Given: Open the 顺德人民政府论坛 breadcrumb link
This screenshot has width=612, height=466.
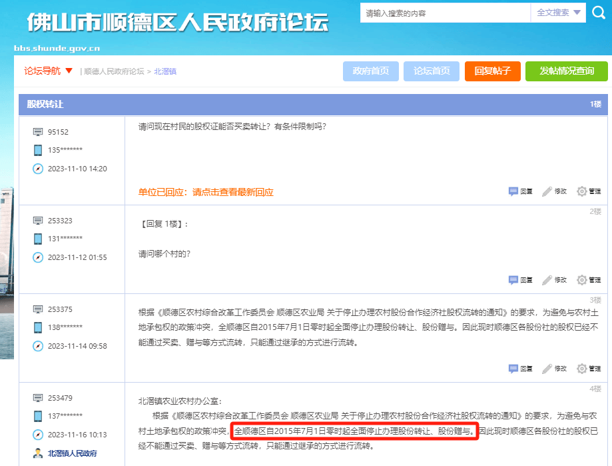Looking at the screenshot, I should tap(114, 71).
